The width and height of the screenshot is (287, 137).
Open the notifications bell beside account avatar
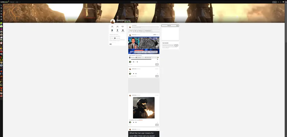coord(281,2)
